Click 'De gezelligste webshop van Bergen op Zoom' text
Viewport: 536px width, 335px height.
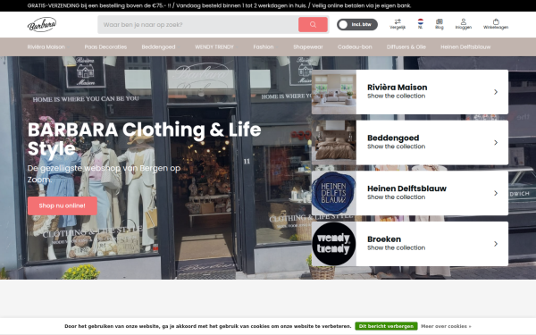pos(104,173)
